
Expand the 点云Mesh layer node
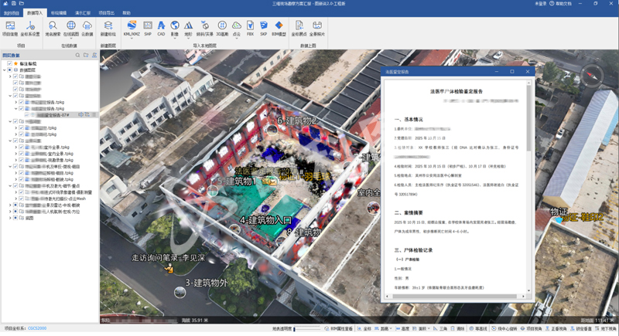[x=15, y=199]
